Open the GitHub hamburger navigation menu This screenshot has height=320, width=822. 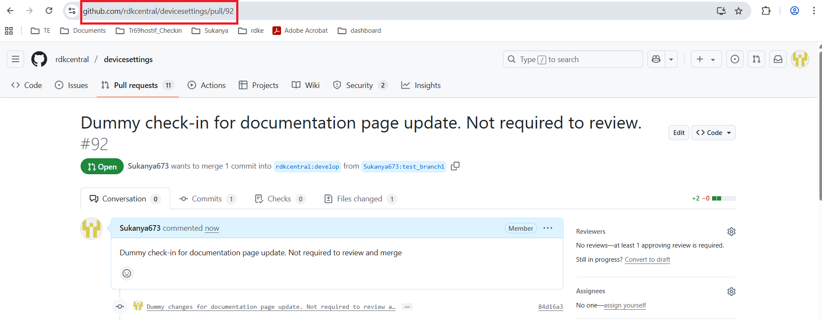pyautogui.click(x=16, y=59)
